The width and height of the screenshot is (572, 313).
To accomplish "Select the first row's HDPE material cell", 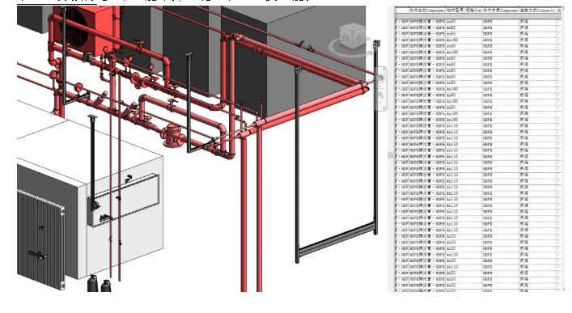I will pos(500,22).
